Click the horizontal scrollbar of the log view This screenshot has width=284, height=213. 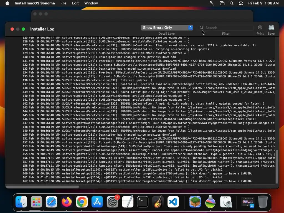coord(42,187)
